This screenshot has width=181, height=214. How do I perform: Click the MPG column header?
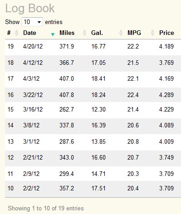(134, 33)
